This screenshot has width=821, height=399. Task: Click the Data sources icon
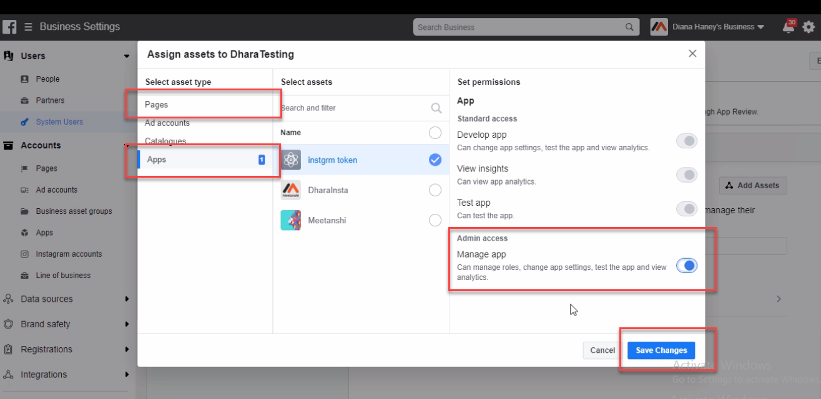point(9,299)
